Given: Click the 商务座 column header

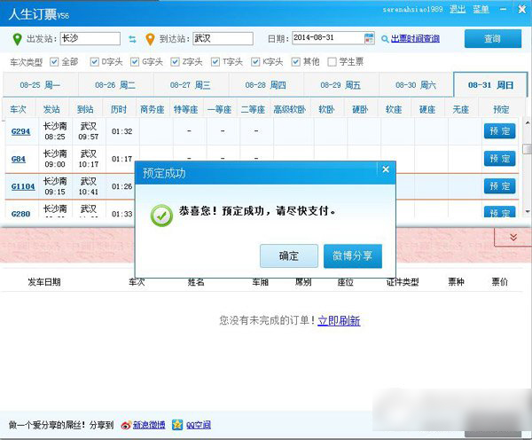Looking at the screenshot, I should click(153, 109).
